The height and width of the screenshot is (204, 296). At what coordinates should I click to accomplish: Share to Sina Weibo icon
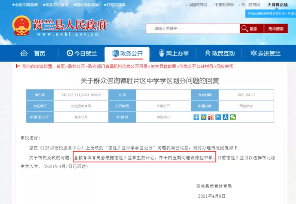click(211, 117)
